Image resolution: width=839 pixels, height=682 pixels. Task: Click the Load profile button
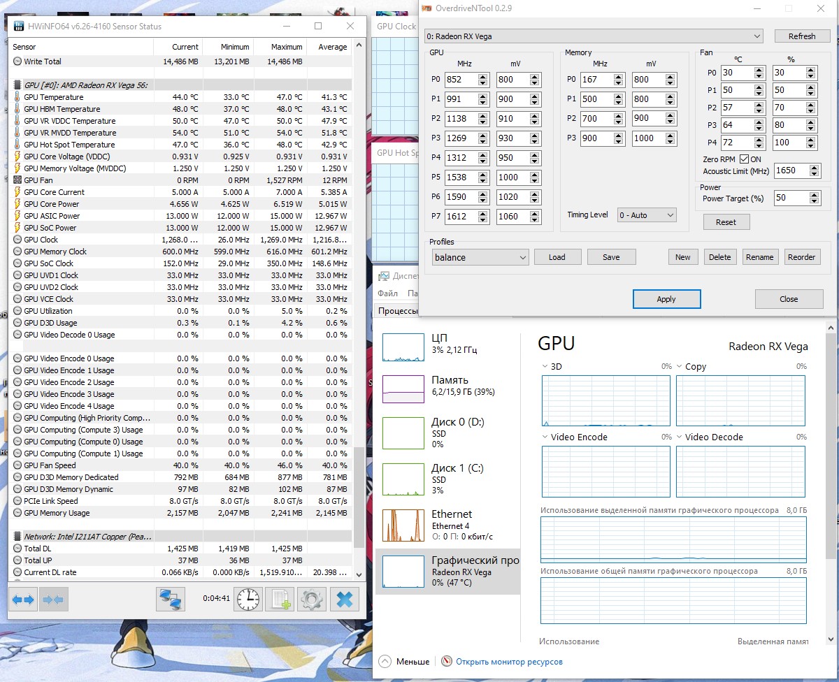(x=557, y=257)
